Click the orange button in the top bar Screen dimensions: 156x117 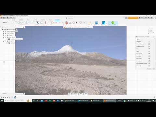133,18
